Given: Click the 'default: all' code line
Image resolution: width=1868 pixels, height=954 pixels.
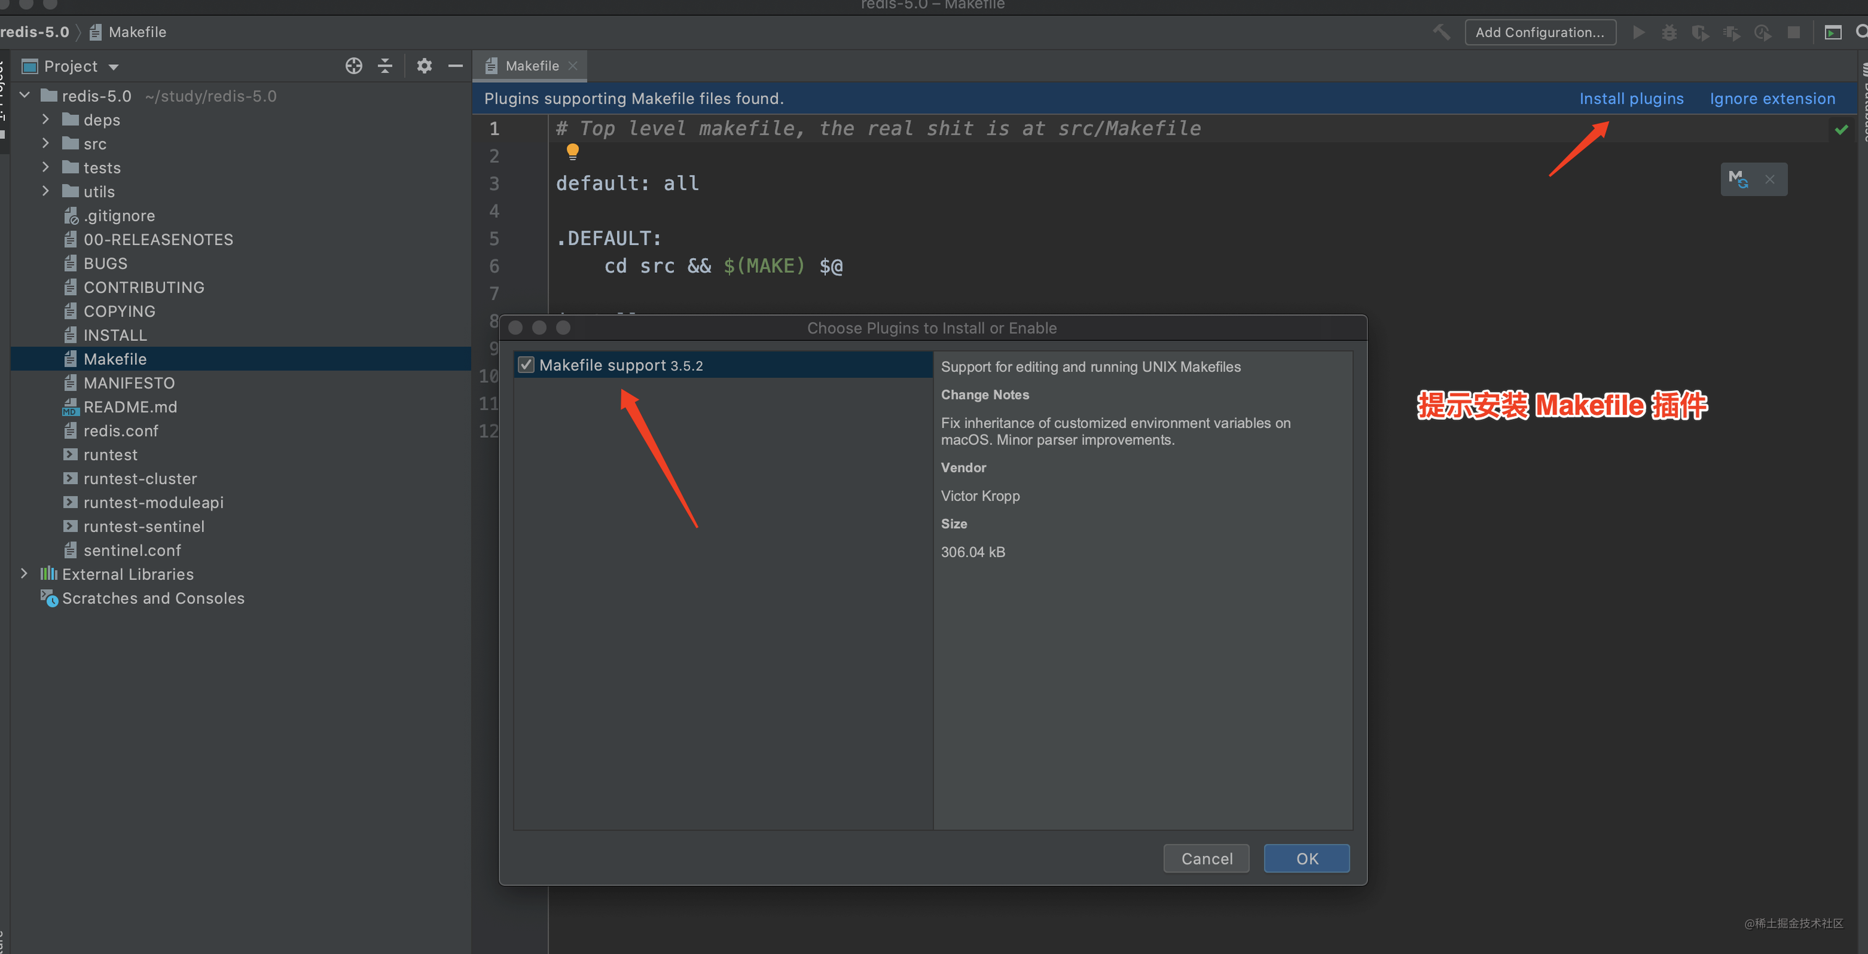Looking at the screenshot, I should [627, 183].
